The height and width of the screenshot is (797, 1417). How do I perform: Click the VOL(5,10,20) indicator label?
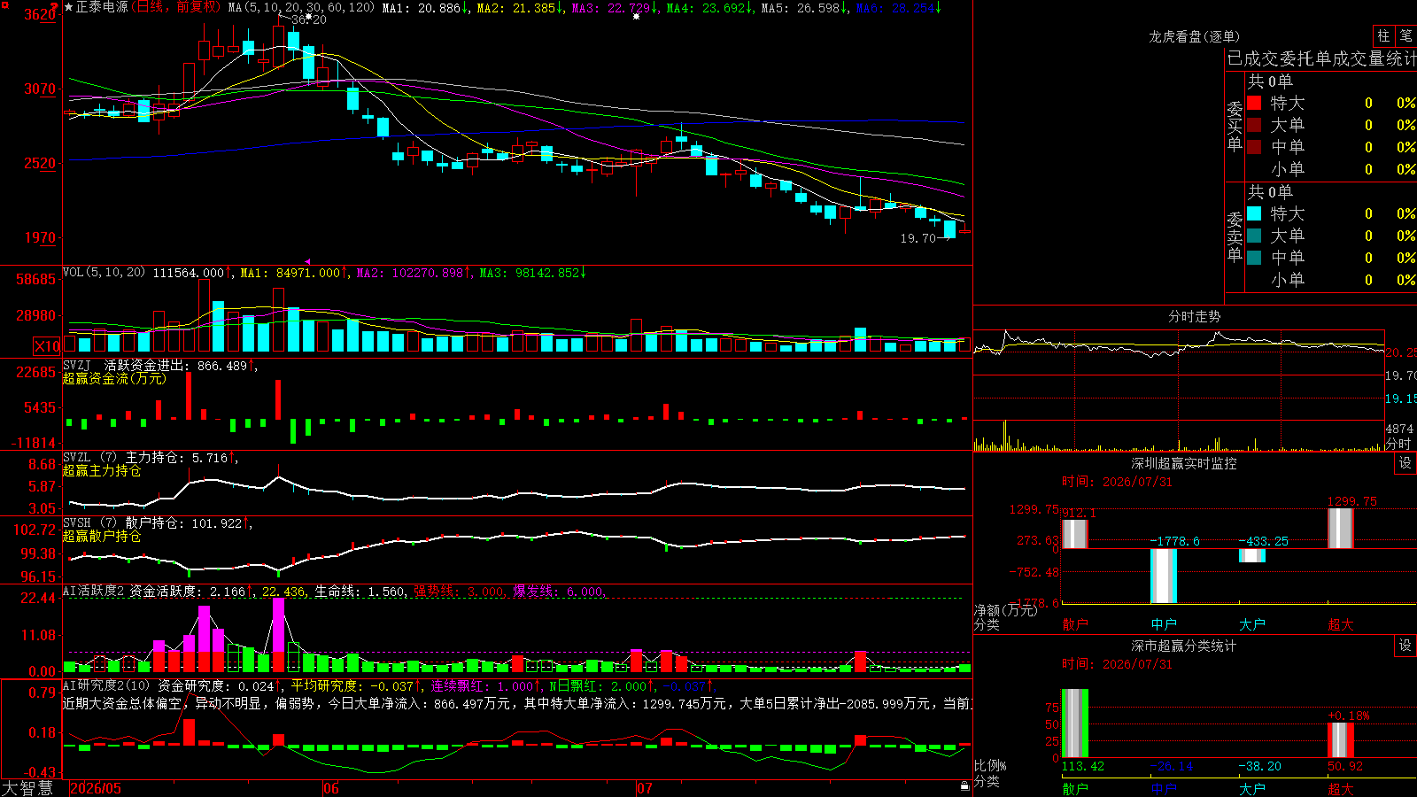[104, 272]
